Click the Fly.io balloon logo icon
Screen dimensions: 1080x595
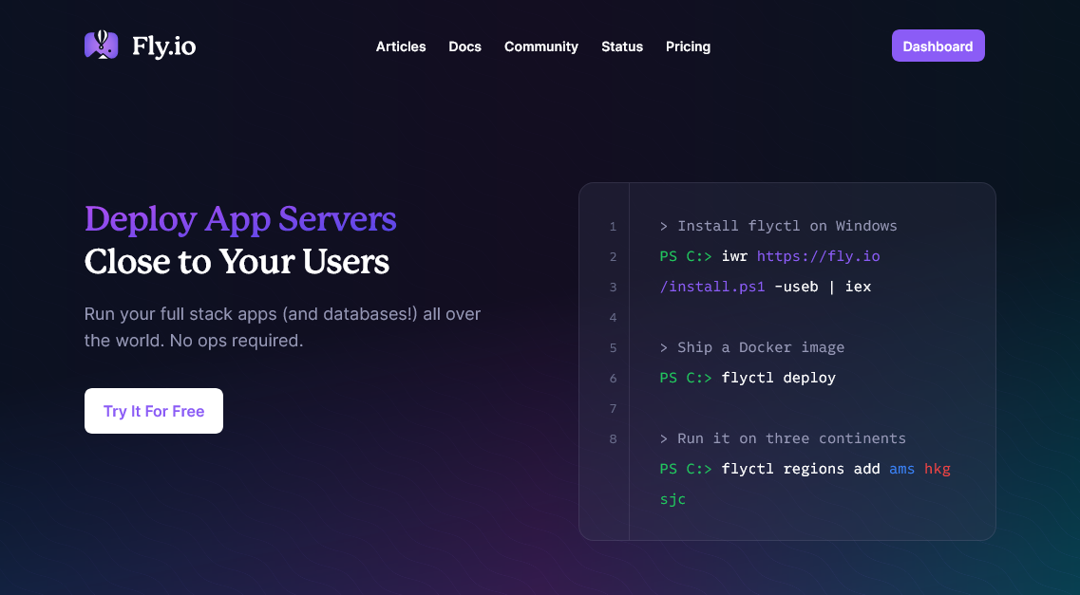(x=101, y=45)
